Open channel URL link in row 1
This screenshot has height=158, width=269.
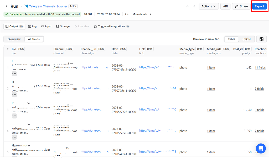coord(95,67)
